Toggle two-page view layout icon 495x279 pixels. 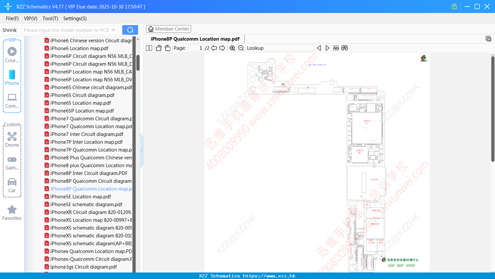tap(149, 48)
